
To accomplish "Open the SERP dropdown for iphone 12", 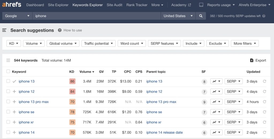I will (233, 92).
